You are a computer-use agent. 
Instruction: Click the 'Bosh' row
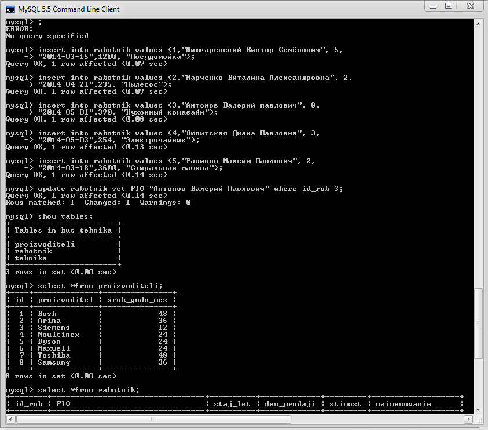(91, 314)
